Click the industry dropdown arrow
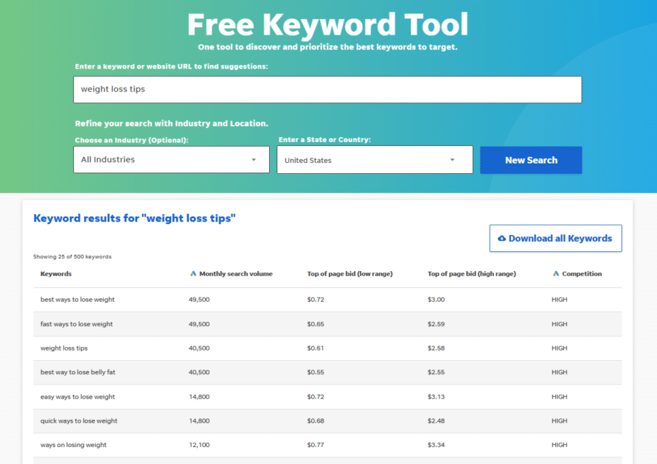The height and width of the screenshot is (464, 657). 254,160
